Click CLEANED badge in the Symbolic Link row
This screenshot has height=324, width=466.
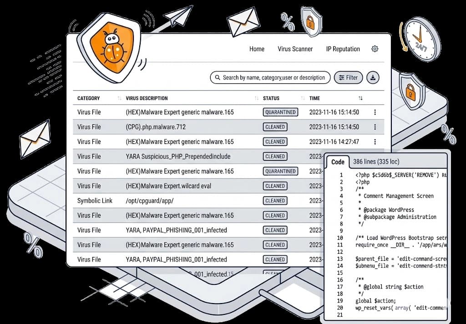coord(275,201)
